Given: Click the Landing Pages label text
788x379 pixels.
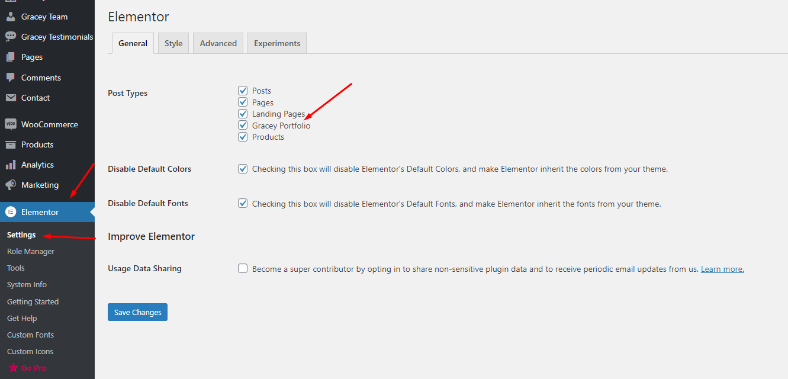Looking at the screenshot, I should click(x=279, y=114).
